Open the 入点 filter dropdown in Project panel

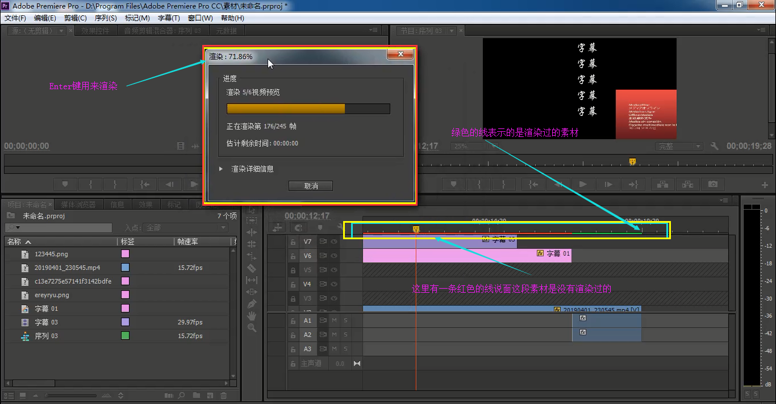185,227
